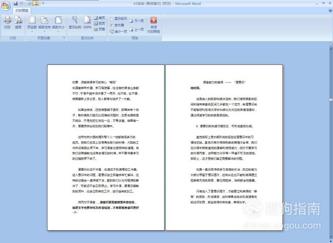Viewport: 333px width, 243px height.
Task: Click the Save icon in quick access toolbar
Action: [x=15, y=3]
